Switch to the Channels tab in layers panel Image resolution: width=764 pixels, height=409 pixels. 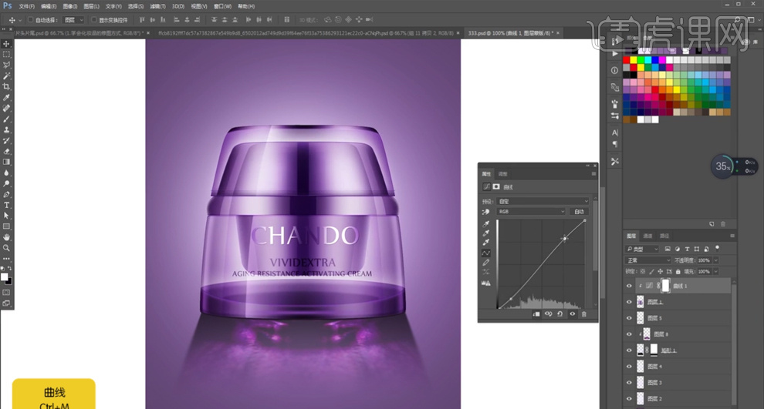coord(647,236)
